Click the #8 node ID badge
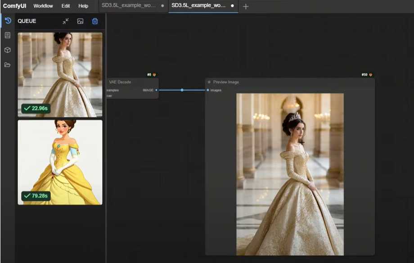The height and width of the screenshot is (263, 414). [x=149, y=75]
